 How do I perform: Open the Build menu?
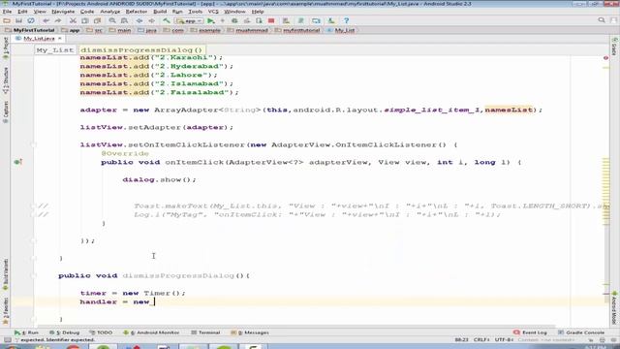(160, 12)
